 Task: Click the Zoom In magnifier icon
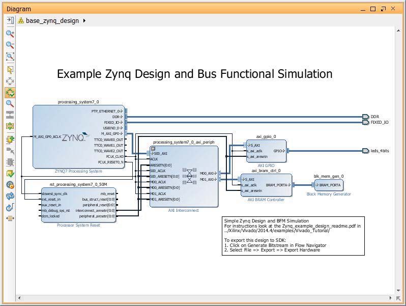[x=10, y=34]
